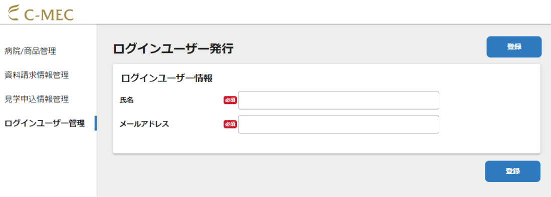The image size is (551, 197).
Task: Click the ログインユーザー発行 page heading
Action: coord(174,48)
